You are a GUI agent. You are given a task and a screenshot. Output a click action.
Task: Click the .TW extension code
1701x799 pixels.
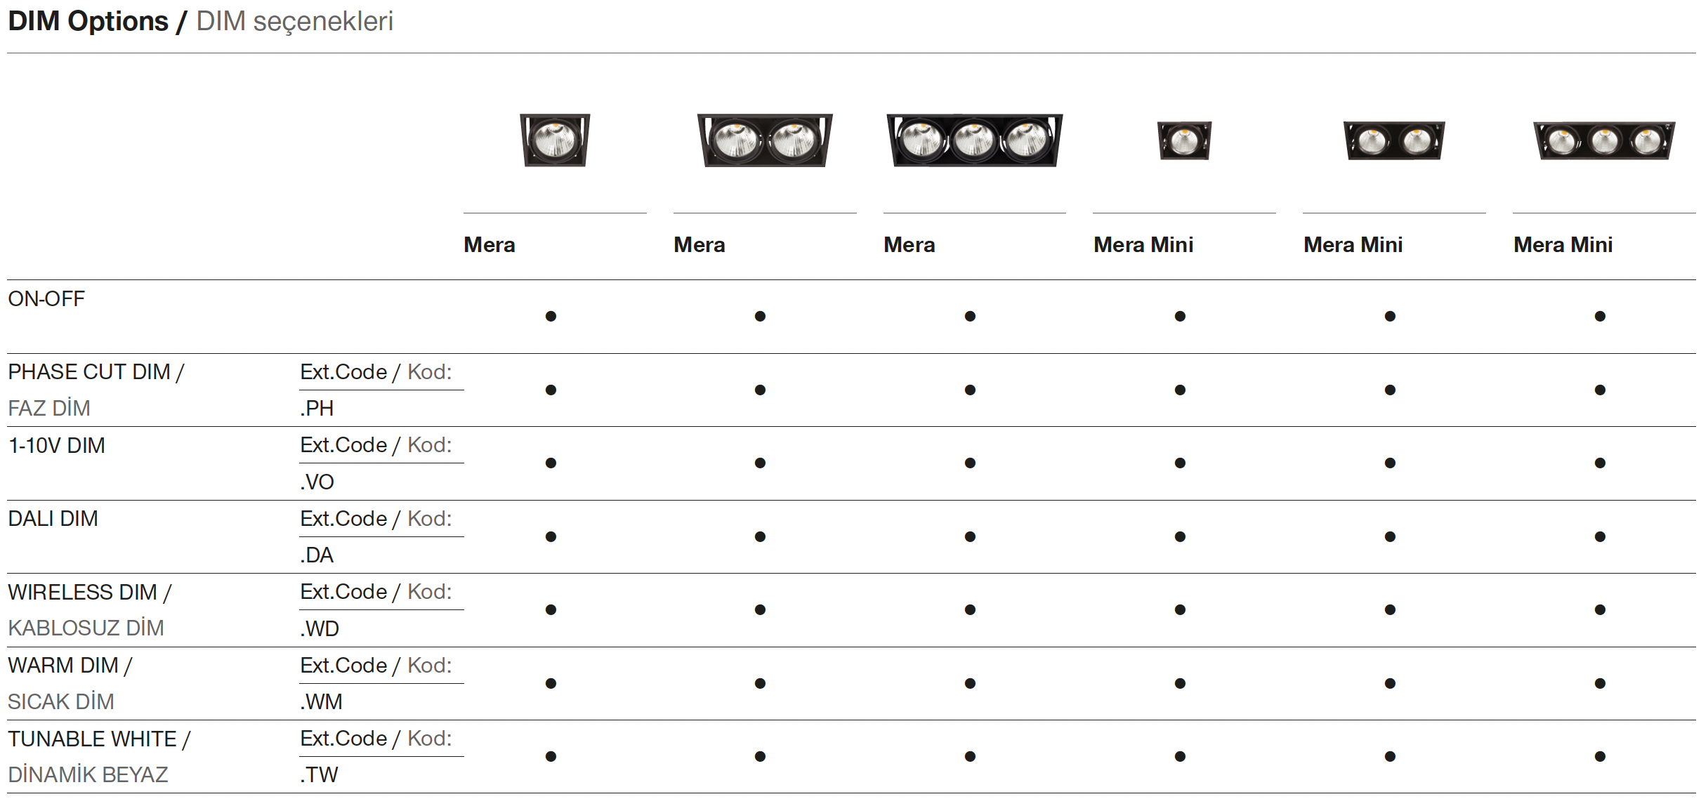(x=319, y=774)
